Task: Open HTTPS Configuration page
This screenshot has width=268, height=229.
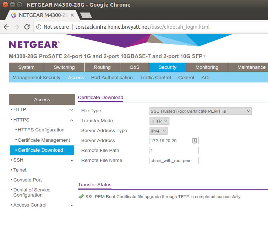Action: coord(41,130)
